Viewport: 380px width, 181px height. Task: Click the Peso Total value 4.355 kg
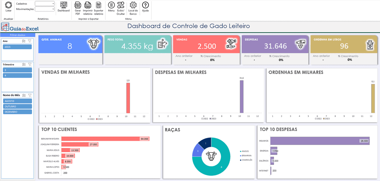click(x=137, y=46)
